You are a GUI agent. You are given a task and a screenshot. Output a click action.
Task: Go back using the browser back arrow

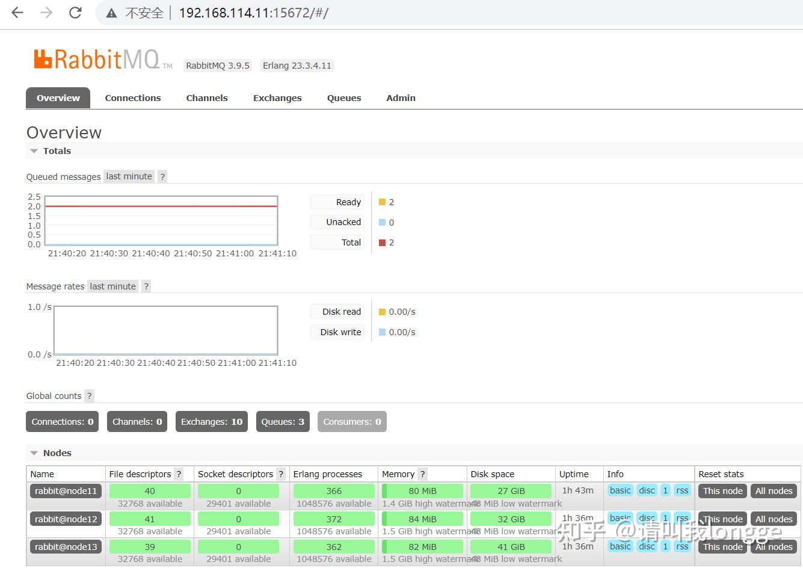(17, 13)
